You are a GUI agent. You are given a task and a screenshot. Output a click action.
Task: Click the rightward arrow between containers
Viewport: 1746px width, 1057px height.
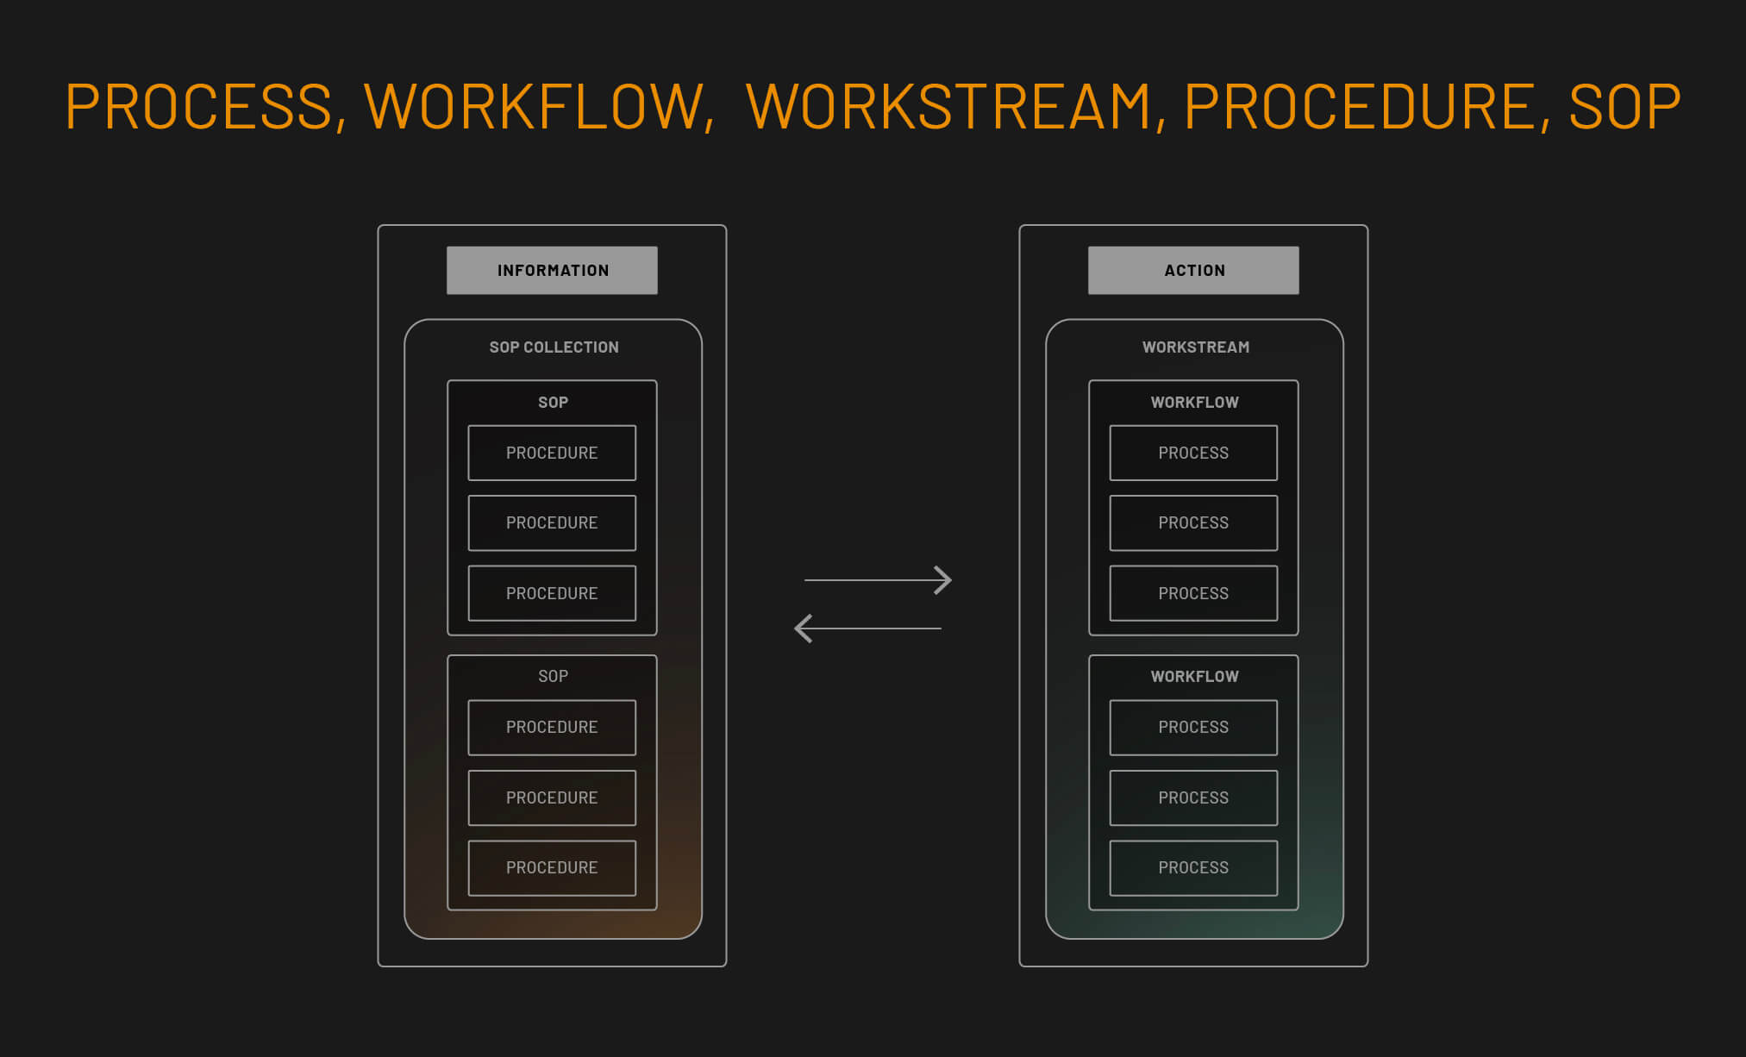(x=875, y=580)
